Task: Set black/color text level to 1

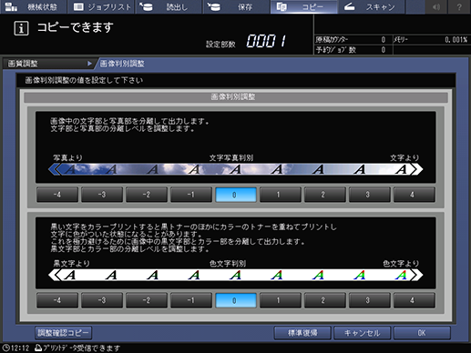Action: [x=281, y=300]
